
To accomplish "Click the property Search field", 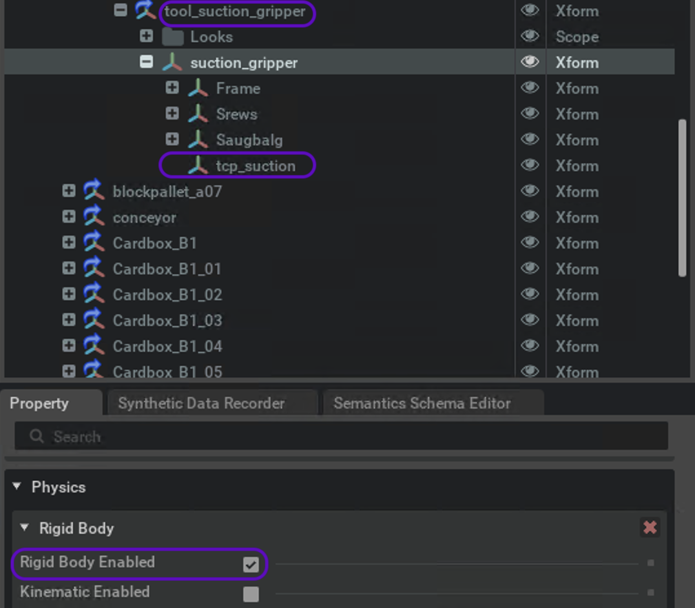I will tap(349, 437).
